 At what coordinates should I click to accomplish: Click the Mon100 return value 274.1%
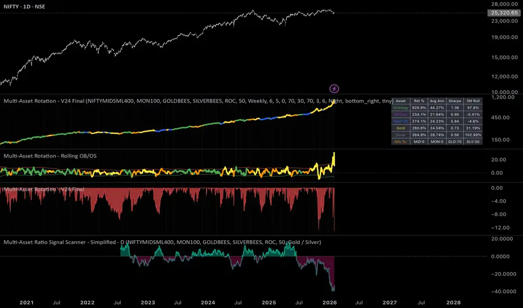point(419,121)
